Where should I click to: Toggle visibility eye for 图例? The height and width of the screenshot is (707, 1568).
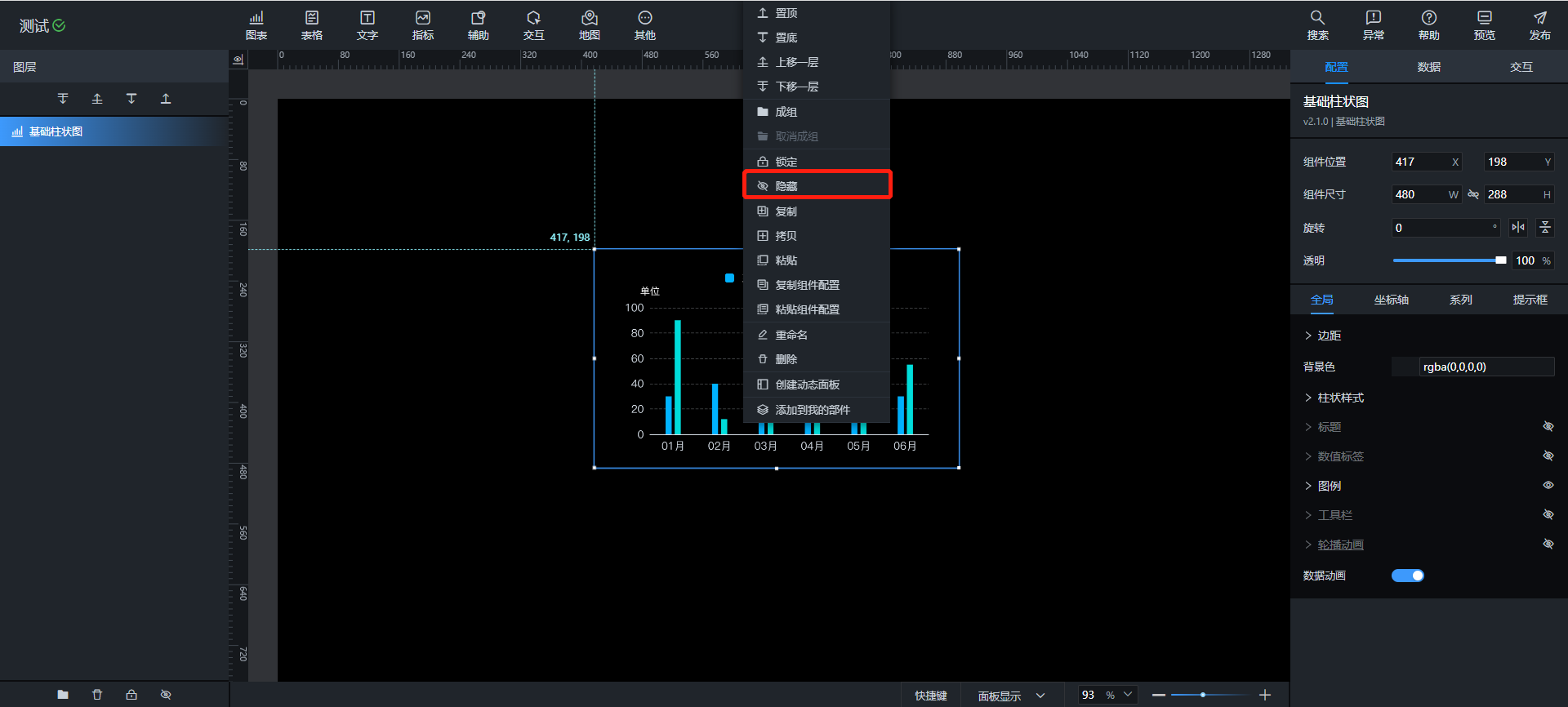tap(1548, 486)
